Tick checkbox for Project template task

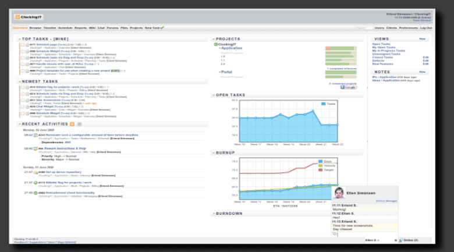point(22,71)
